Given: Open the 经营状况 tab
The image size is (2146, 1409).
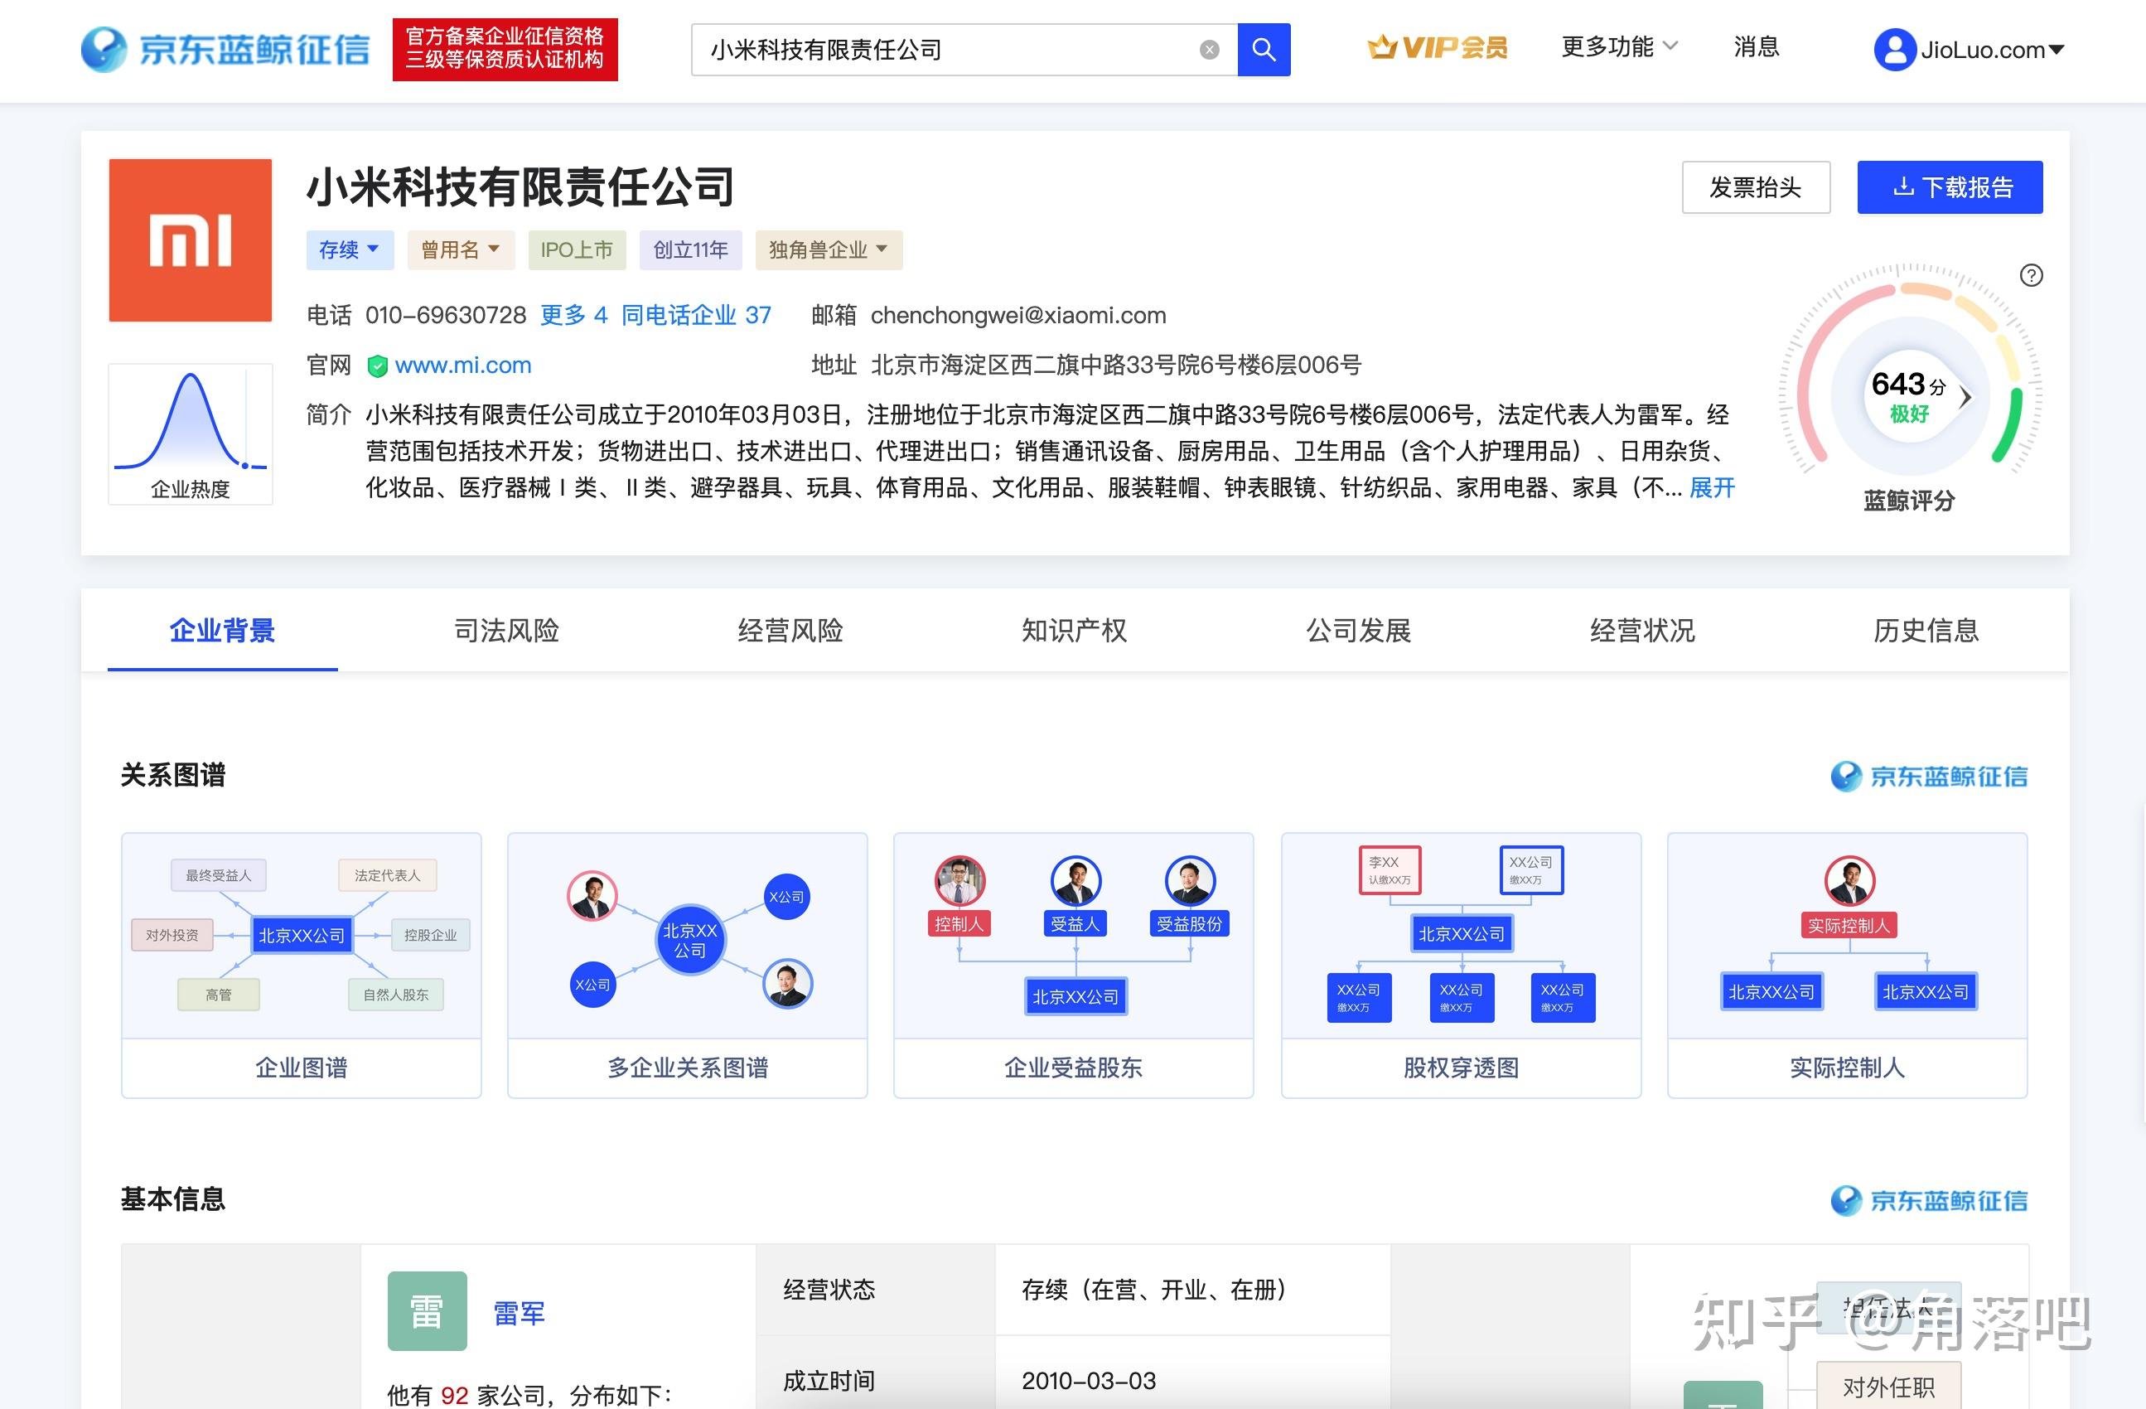Looking at the screenshot, I should pyautogui.click(x=1643, y=630).
